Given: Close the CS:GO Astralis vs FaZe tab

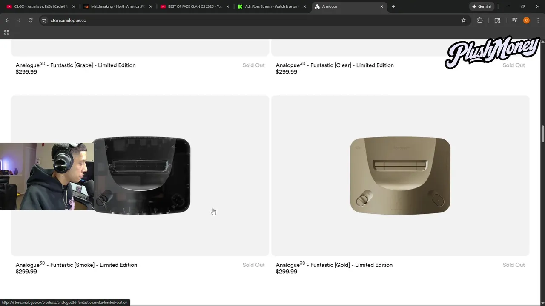Looking at the screenshot, I should [74, 6].
